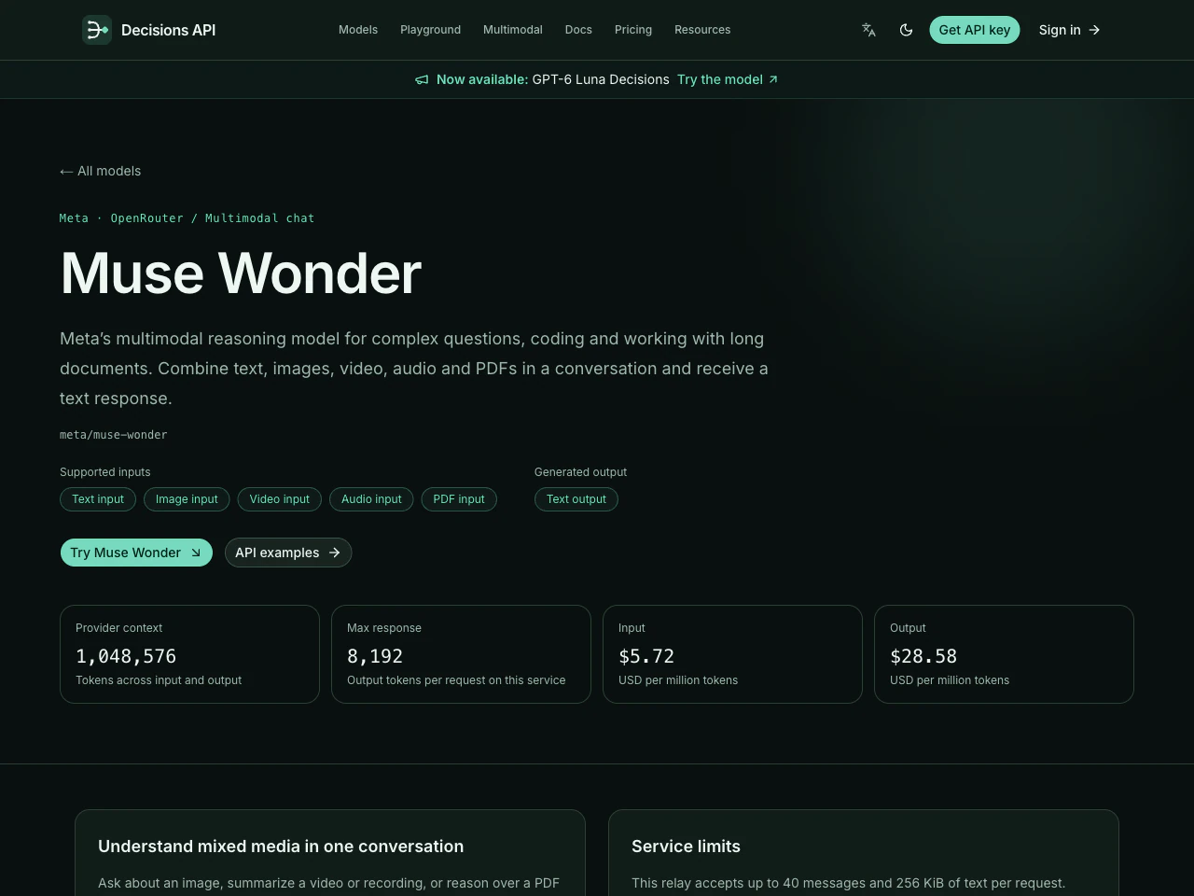This screenshot has width=1194, height=896.
Task: Click the meta/muse-wonder model ID
Action: 114,435
